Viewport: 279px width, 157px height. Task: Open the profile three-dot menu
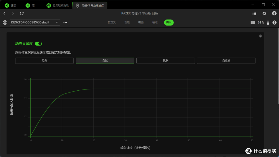pyautogui.click(x=65, y=22)
